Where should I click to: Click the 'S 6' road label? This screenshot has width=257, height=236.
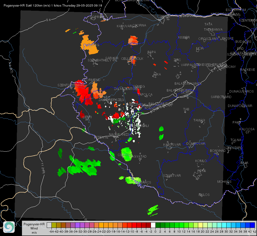[48, 20]
